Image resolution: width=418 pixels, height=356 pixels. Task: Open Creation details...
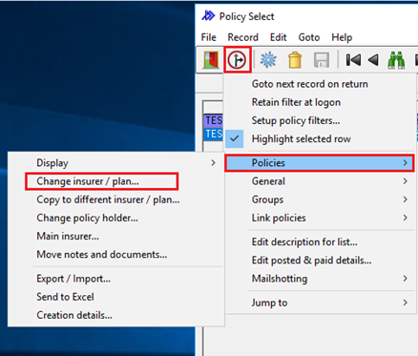(x=116, y=315)
